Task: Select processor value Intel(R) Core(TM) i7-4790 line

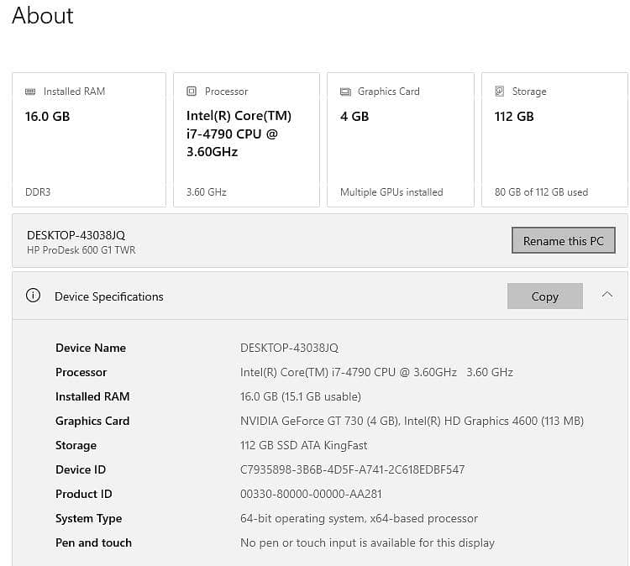Action: point(376,372)
